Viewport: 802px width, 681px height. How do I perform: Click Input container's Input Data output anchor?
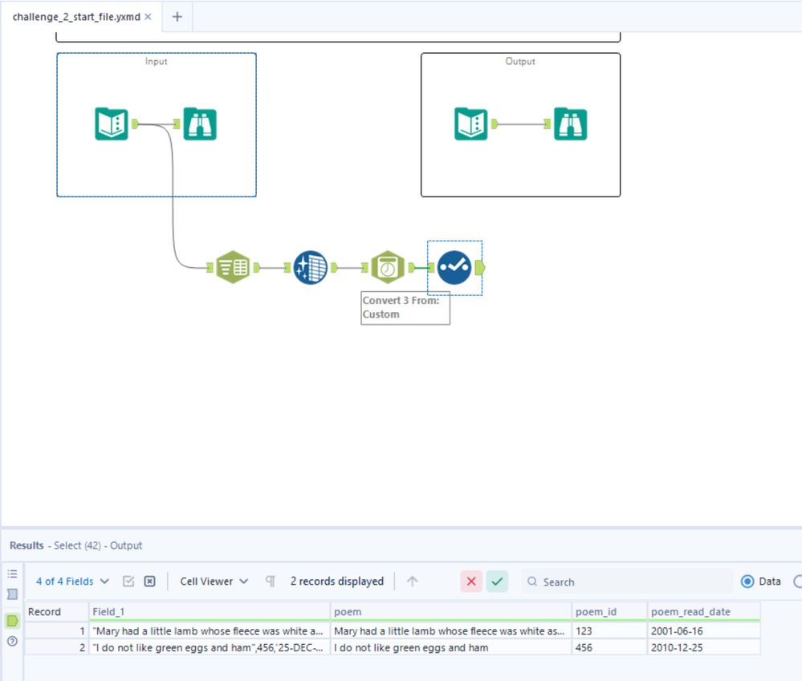point(135,124)
